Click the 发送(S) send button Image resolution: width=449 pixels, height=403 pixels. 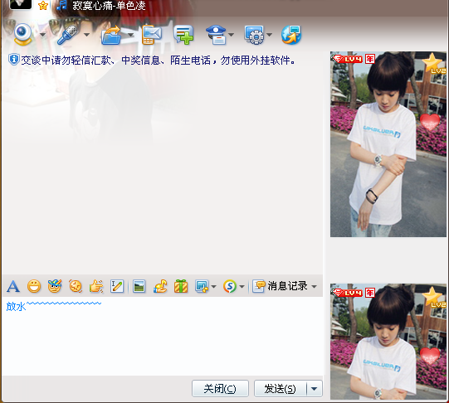tap(281, 388)
